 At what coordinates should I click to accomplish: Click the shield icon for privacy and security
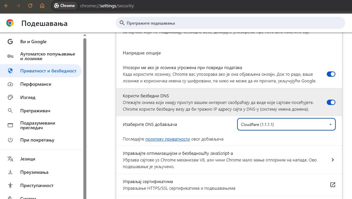click(10, 71)
